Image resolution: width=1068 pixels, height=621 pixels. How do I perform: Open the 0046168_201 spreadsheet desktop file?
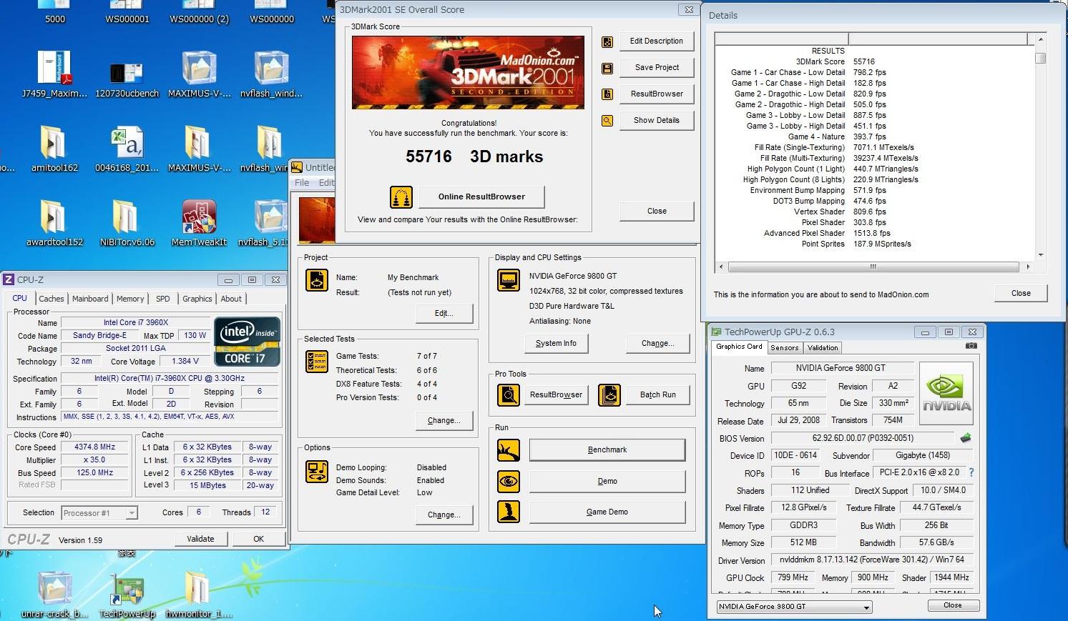pyautogui.click(x=127, y=149)
